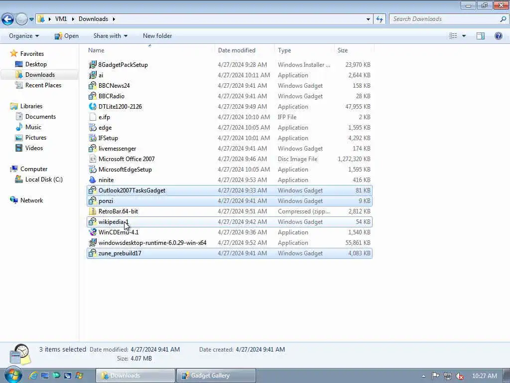Show hidden tray icons arrow
The image size is (510, 383).
click(x=423, y=376)
